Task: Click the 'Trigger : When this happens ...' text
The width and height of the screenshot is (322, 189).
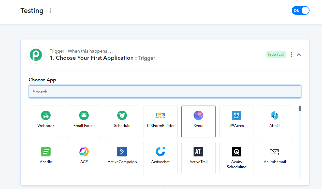Action: click(x=81, y=51)
